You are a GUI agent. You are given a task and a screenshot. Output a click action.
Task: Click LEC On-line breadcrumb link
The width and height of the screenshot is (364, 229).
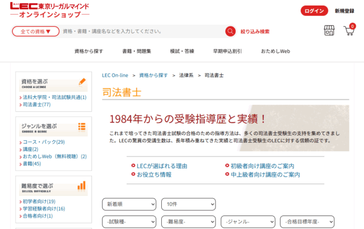(x=115, y=76)
